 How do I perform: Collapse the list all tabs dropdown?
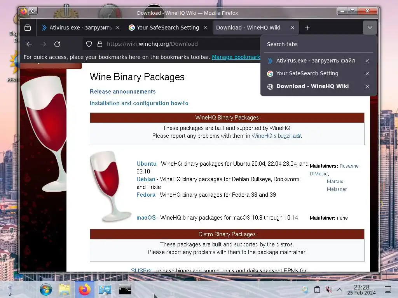click(x=370, y=28)
